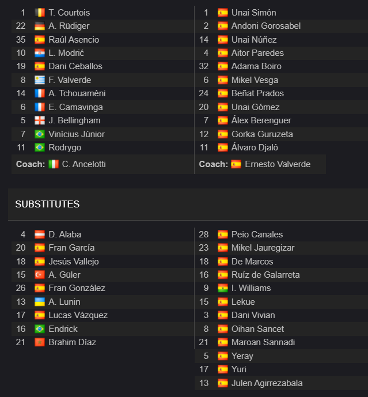Click the Ukraine flag beside A. Lunin

point(40,302)
